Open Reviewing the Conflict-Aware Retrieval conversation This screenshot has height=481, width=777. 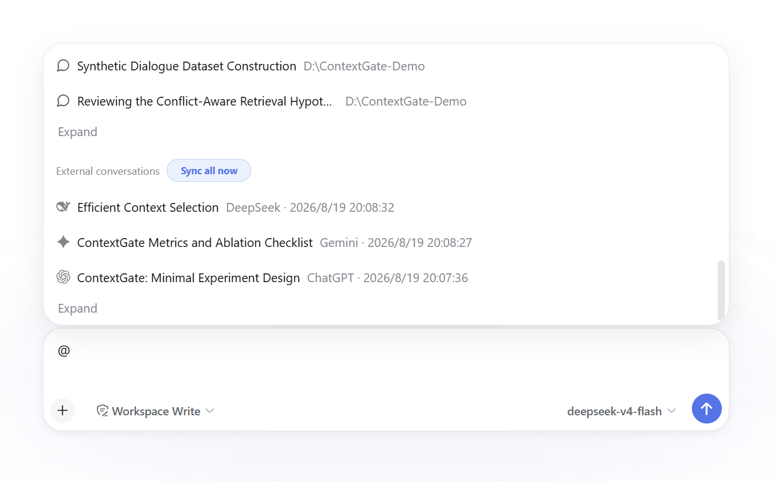(x=205, y=101)
